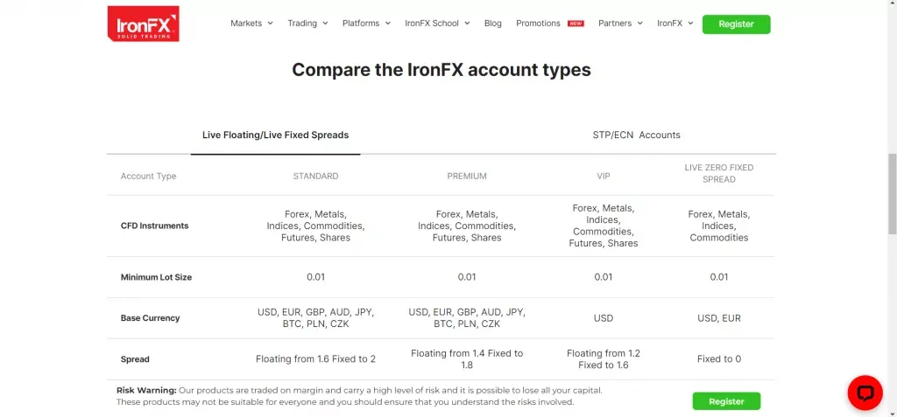The height and width of the screenshot is (417, 897).
Task: Click the page's vertical scrollbar thumb
Action: click(x=892, y=194)
